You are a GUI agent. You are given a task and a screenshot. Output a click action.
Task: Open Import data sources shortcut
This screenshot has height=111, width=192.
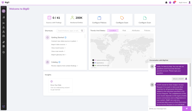tap(59, 45)
